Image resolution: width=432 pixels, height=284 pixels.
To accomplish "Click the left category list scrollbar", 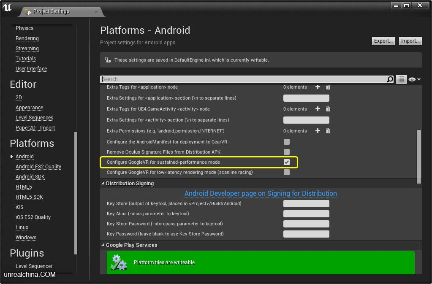I will pyautogui.click(x=76, y=193).
